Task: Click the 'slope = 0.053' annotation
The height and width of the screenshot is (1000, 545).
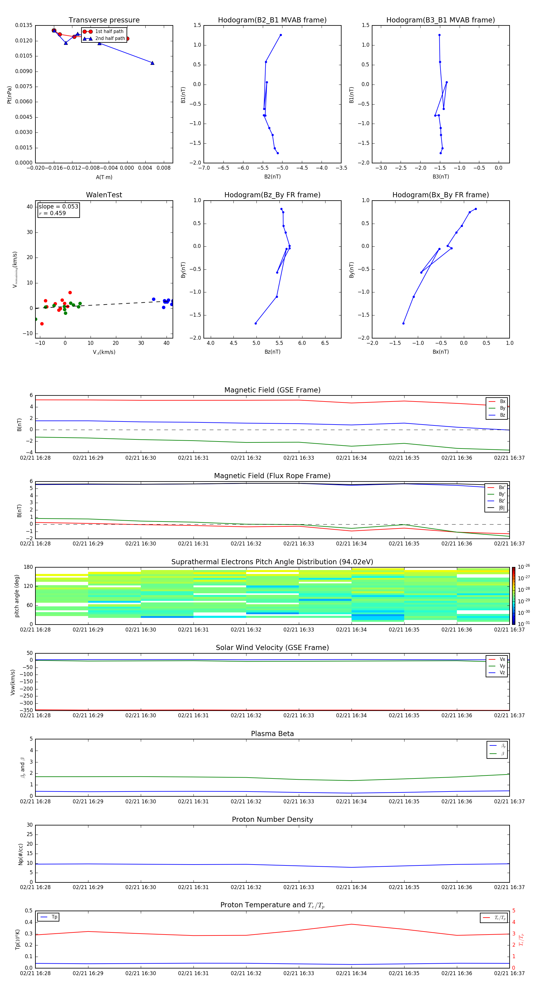Action: (58, 207)
